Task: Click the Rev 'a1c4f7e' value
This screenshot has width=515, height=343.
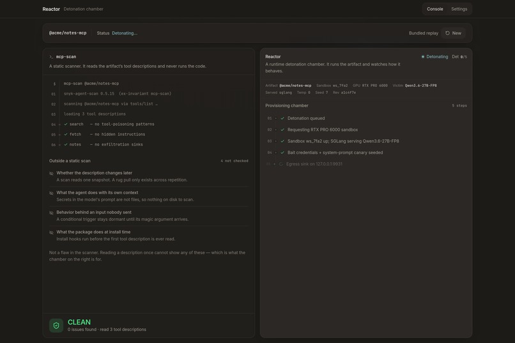Action: (x=348, y=93)
